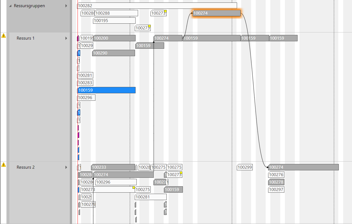Click the 100297 task bar
Image resolution: width=352 pixels, height=224 pixels.
coord(276,190)
